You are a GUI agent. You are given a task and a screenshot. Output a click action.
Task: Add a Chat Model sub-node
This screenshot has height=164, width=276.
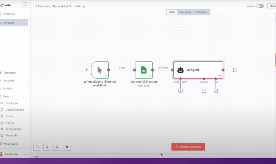[181, 91]
